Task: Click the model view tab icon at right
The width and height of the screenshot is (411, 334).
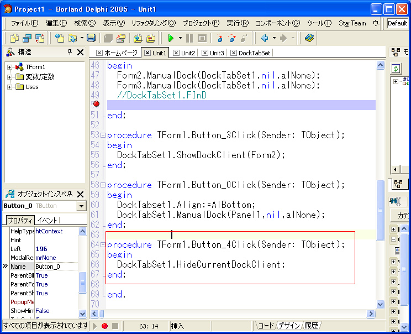Action: coord(398,184)
